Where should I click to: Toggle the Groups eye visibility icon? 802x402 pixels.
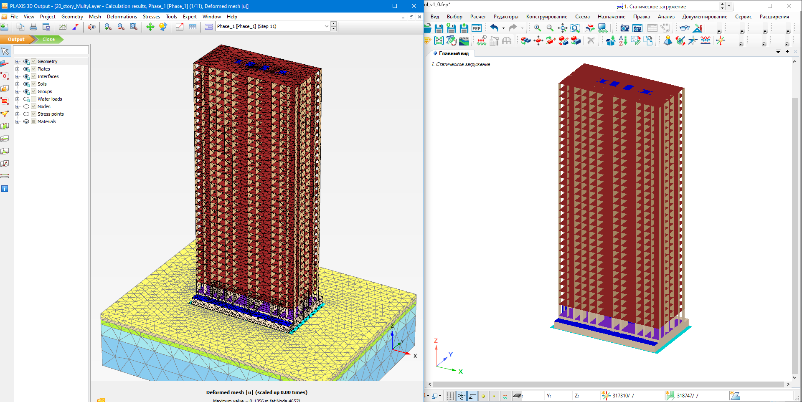click(x=26, y=91)
